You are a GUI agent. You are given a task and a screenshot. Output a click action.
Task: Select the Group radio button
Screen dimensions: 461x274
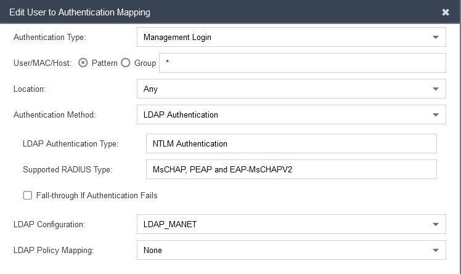126,63
